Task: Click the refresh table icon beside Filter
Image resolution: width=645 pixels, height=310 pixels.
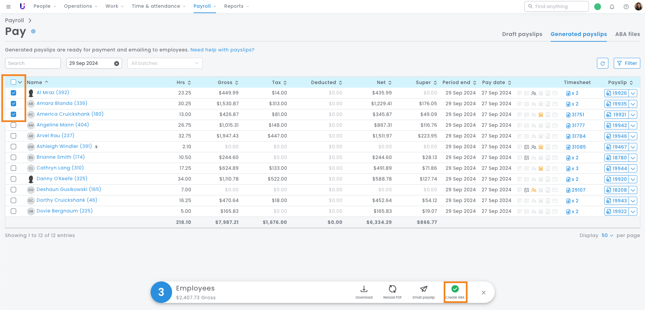Action: point(602,63)
